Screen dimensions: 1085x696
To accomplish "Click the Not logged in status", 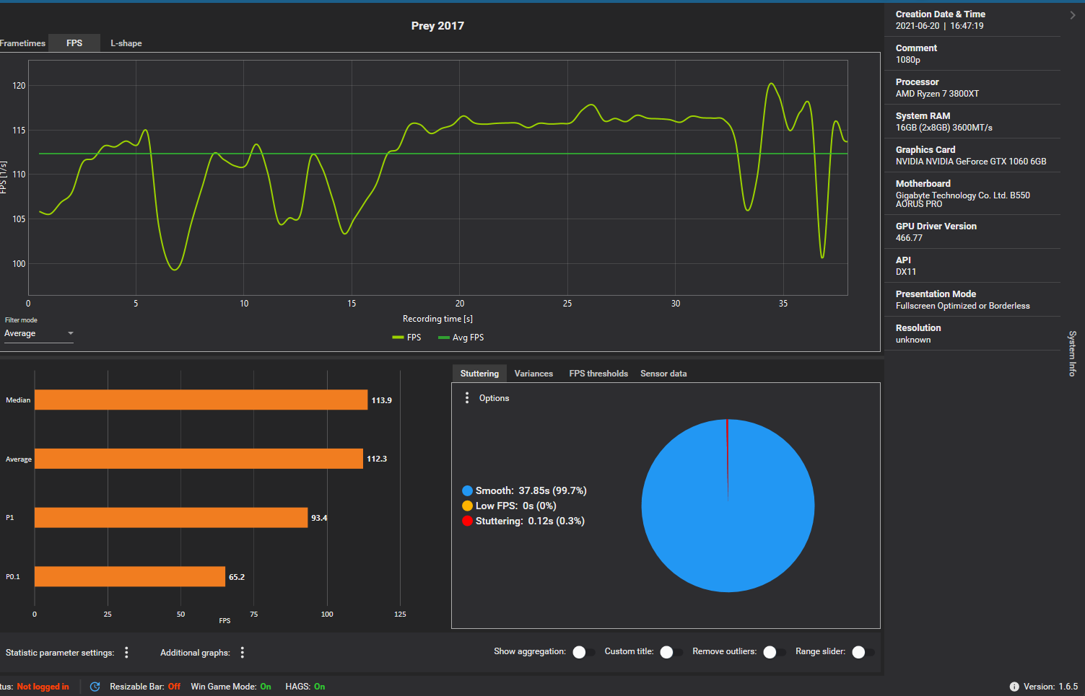I will [x=43, y=687].
